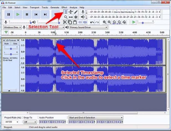Click the selection end time field
171x131 pixels.
tap(110, 122)
